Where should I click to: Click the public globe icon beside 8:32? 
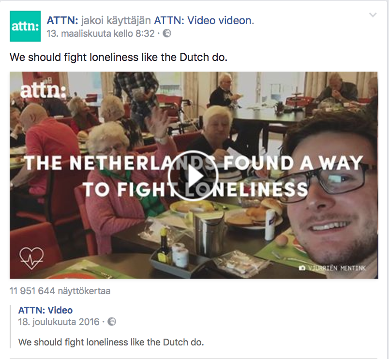[167, 33]
